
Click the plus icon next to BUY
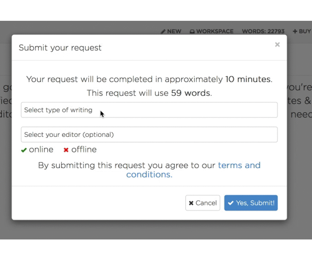coord(295,31)
